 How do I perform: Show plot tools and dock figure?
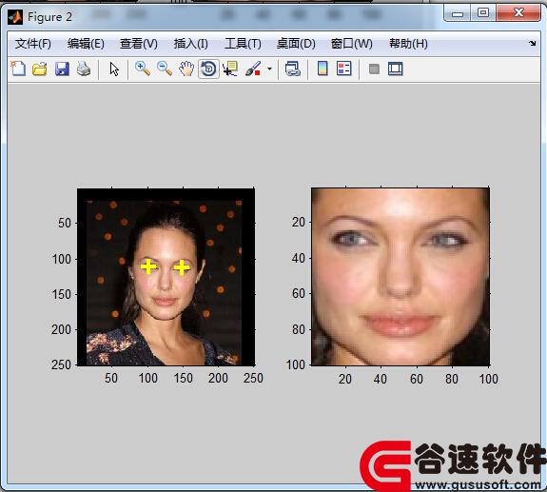[395, 69]
